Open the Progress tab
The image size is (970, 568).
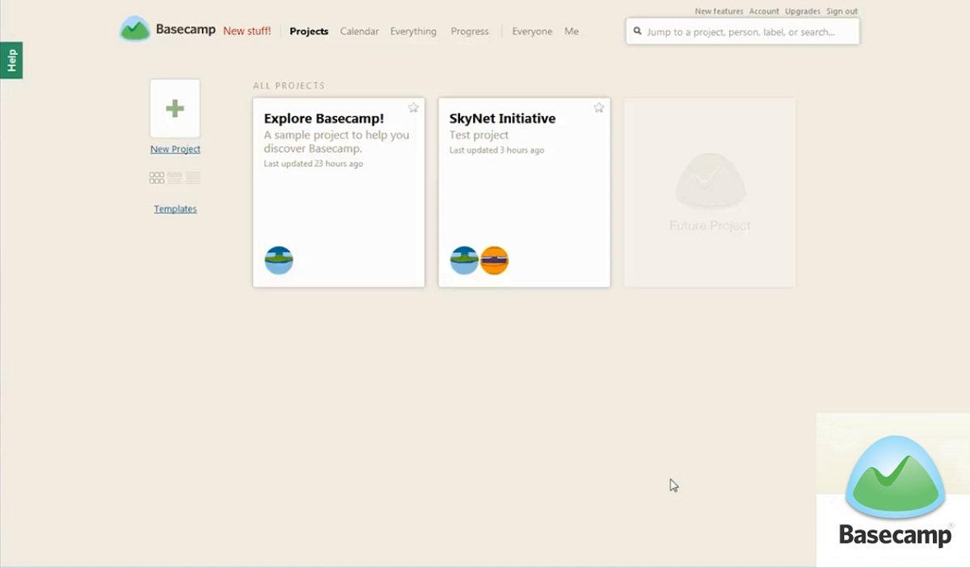(x=470, y=32)
